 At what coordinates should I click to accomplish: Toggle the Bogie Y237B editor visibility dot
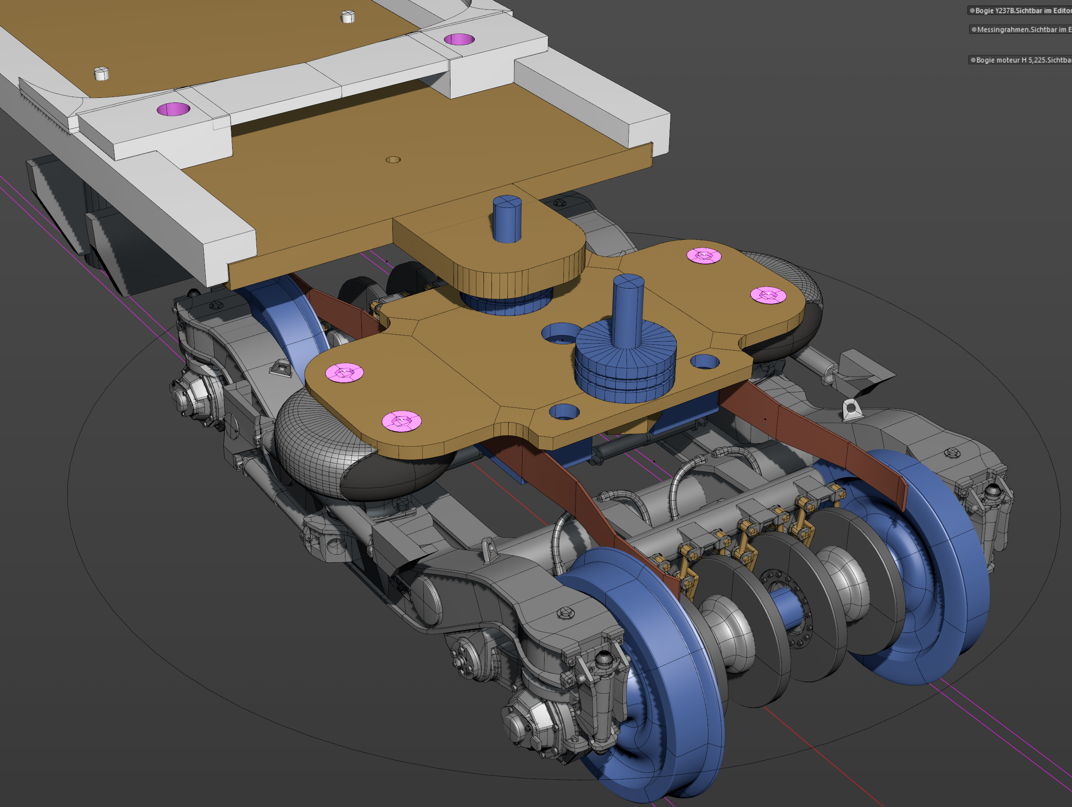click(972, 10)
